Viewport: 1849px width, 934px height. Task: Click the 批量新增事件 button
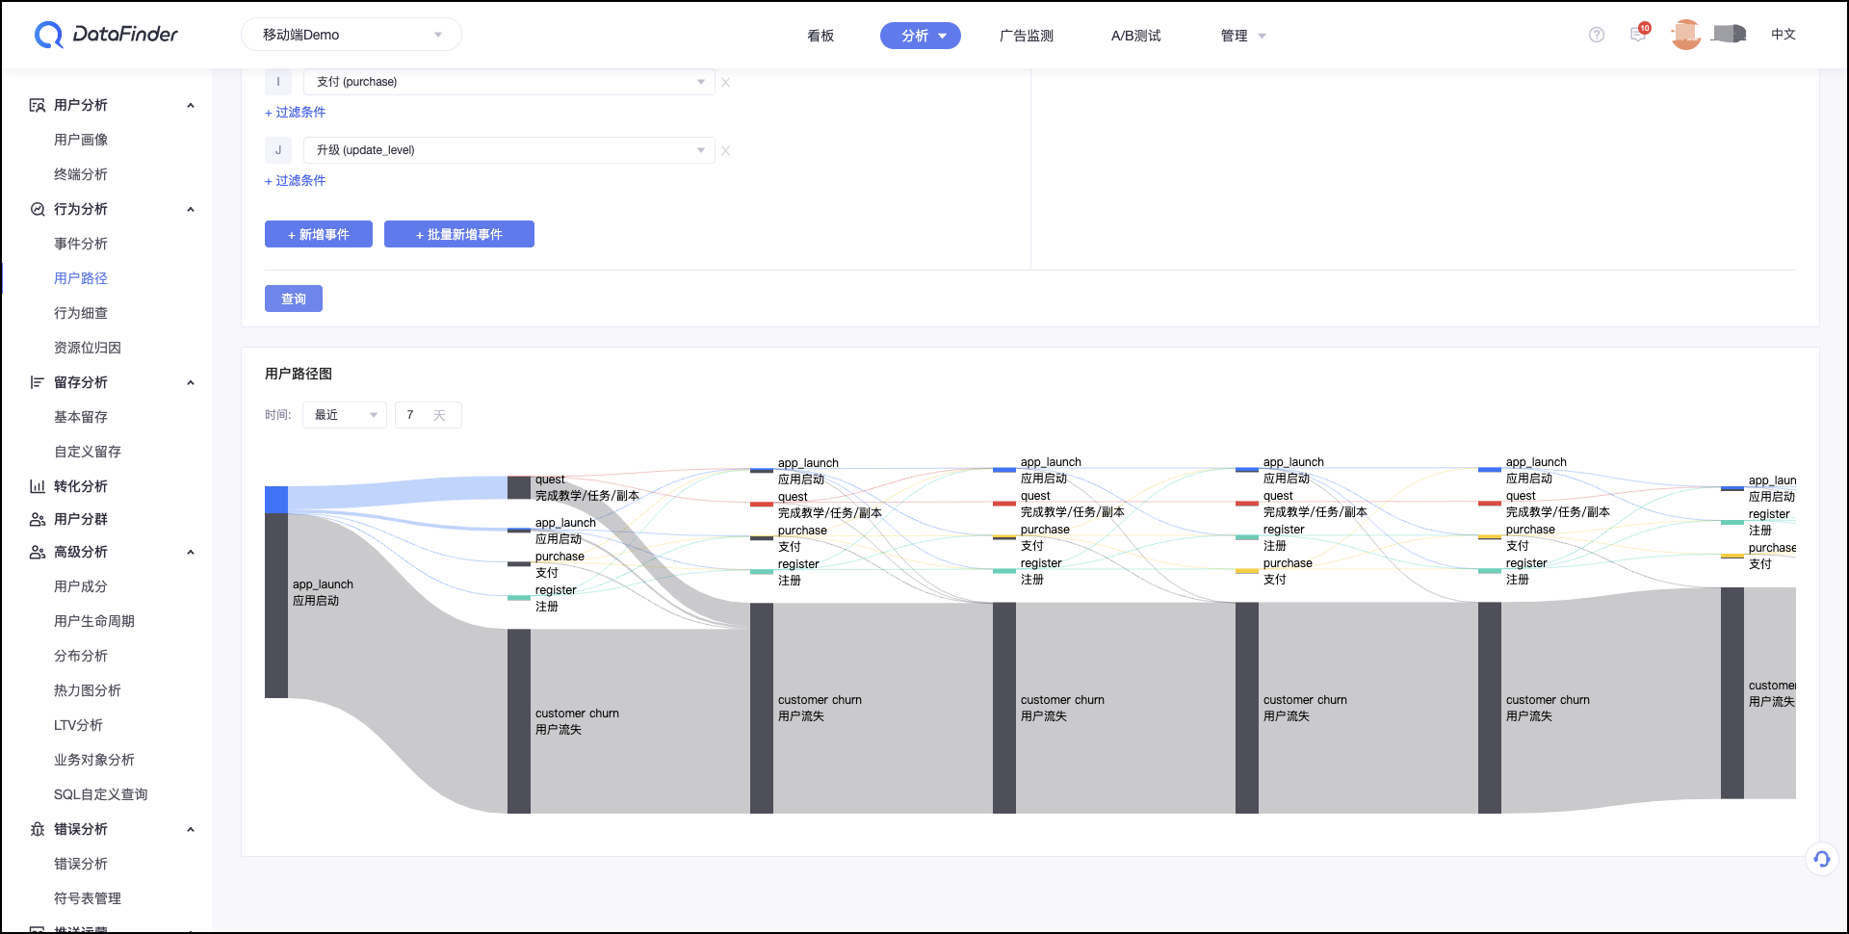(x=459, y=234)
